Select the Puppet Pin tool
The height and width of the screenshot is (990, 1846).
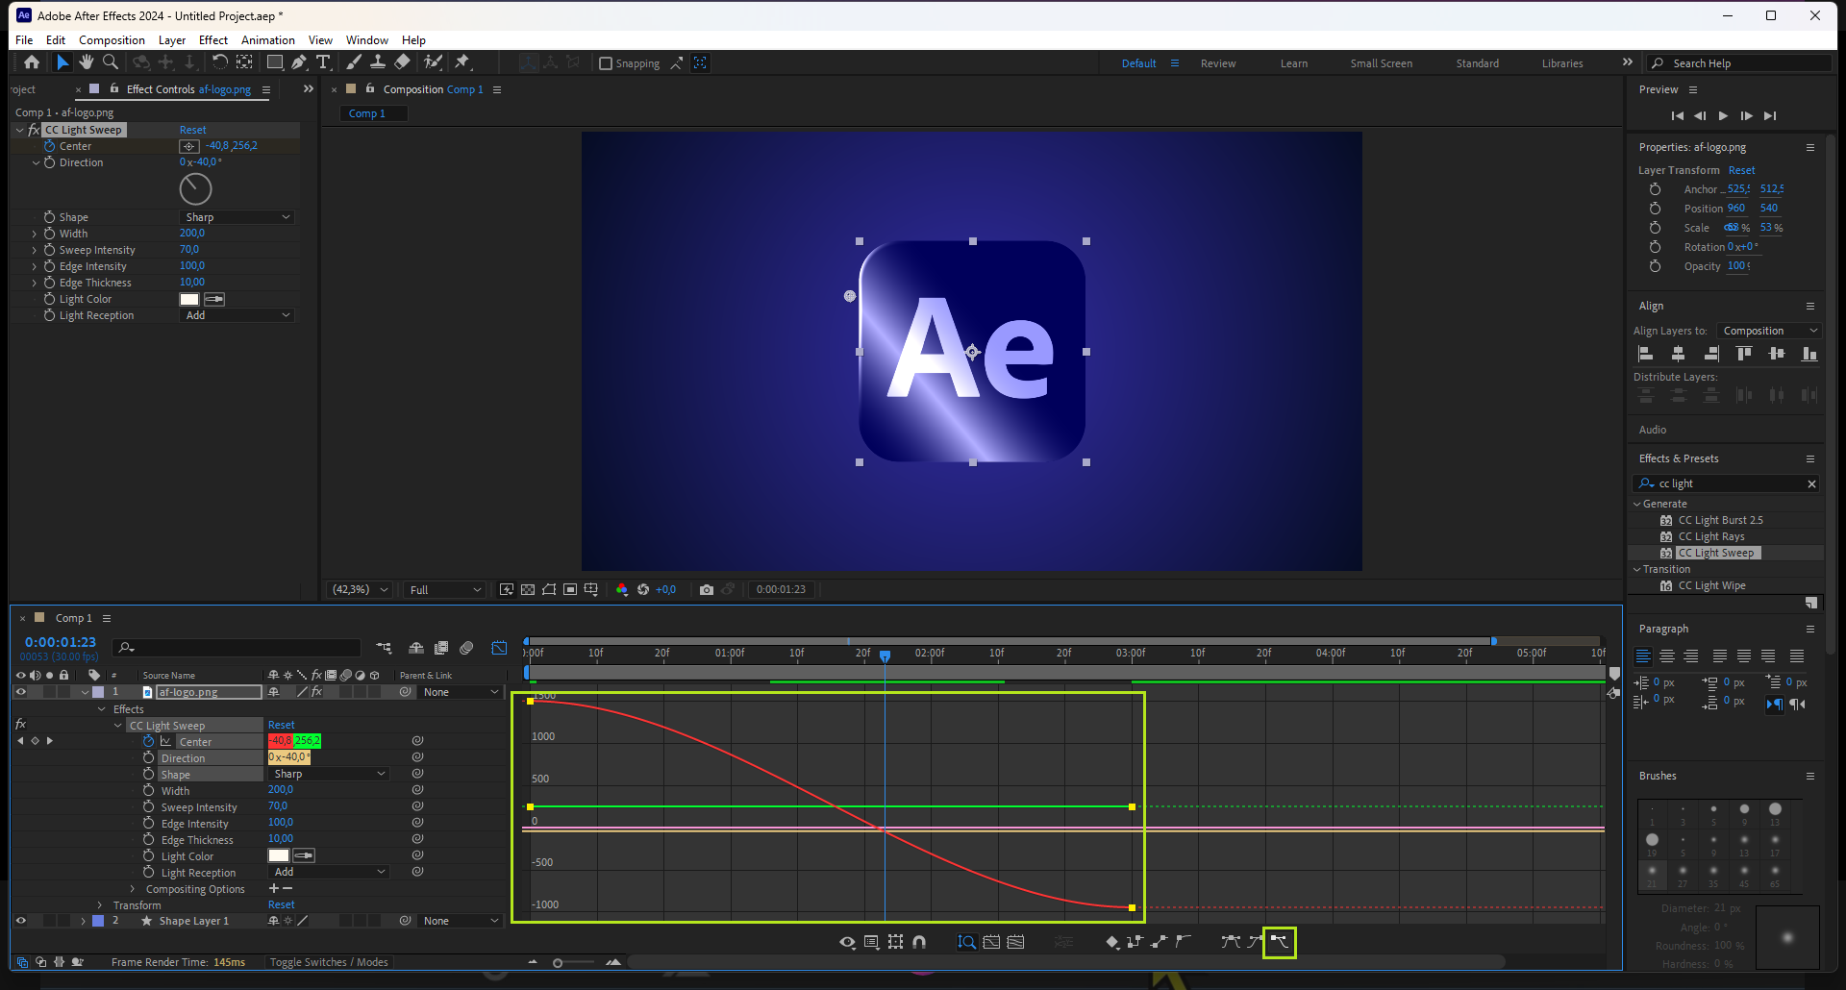coord(462,62)
